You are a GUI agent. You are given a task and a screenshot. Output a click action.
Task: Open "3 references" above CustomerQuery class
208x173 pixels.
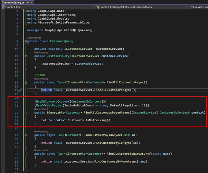point(35,38)
